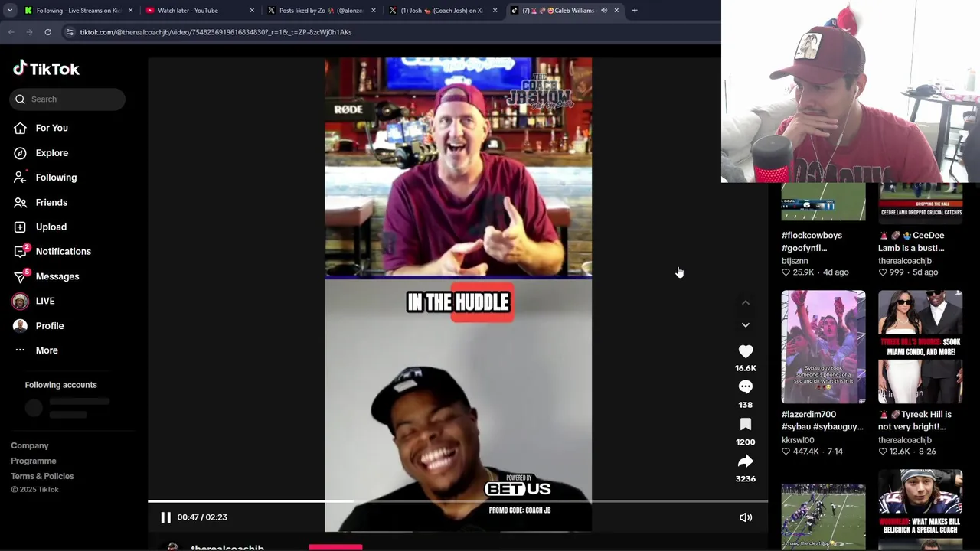Open the #flockcowboys video thumbnail
This screenshot has width=980, height=551.
(823, 202)
